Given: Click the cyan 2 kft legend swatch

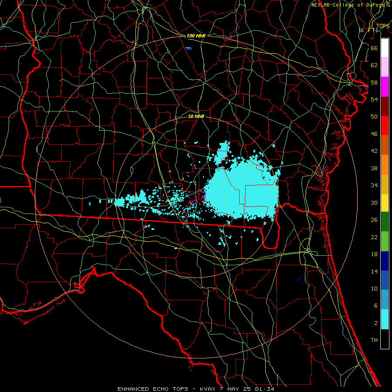Looking at the screenshot, I should click(x=385, y=319).
